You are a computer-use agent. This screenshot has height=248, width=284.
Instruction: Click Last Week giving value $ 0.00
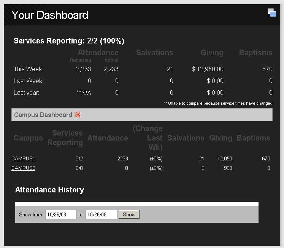pos(215,81)
